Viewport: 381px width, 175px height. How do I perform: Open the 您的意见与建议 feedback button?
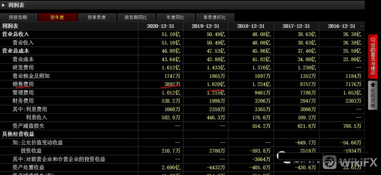373,56
